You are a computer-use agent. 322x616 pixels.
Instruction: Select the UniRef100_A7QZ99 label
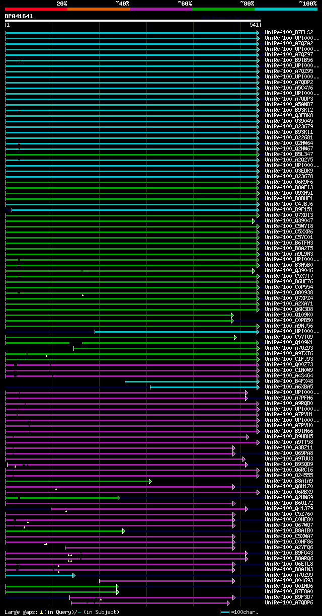[289, 575]
